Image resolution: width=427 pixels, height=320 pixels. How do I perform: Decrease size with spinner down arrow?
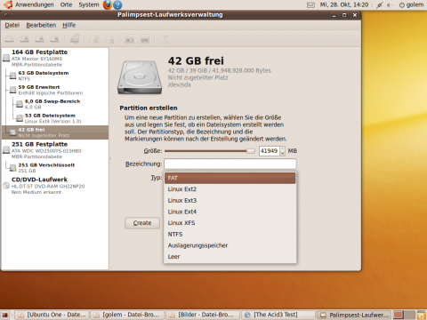pyautogui.click(x=283, y=154)
